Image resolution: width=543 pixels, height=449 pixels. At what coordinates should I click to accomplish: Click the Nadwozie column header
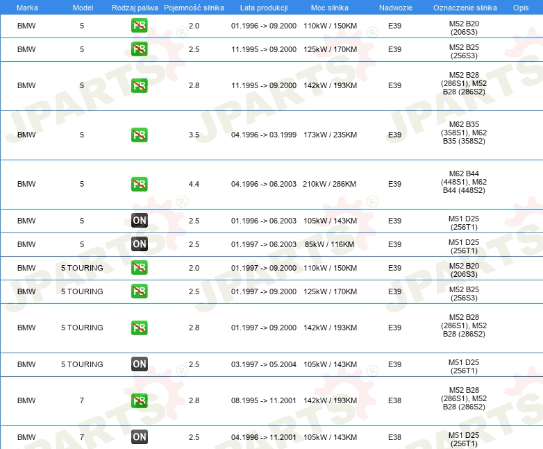point(396,8)
